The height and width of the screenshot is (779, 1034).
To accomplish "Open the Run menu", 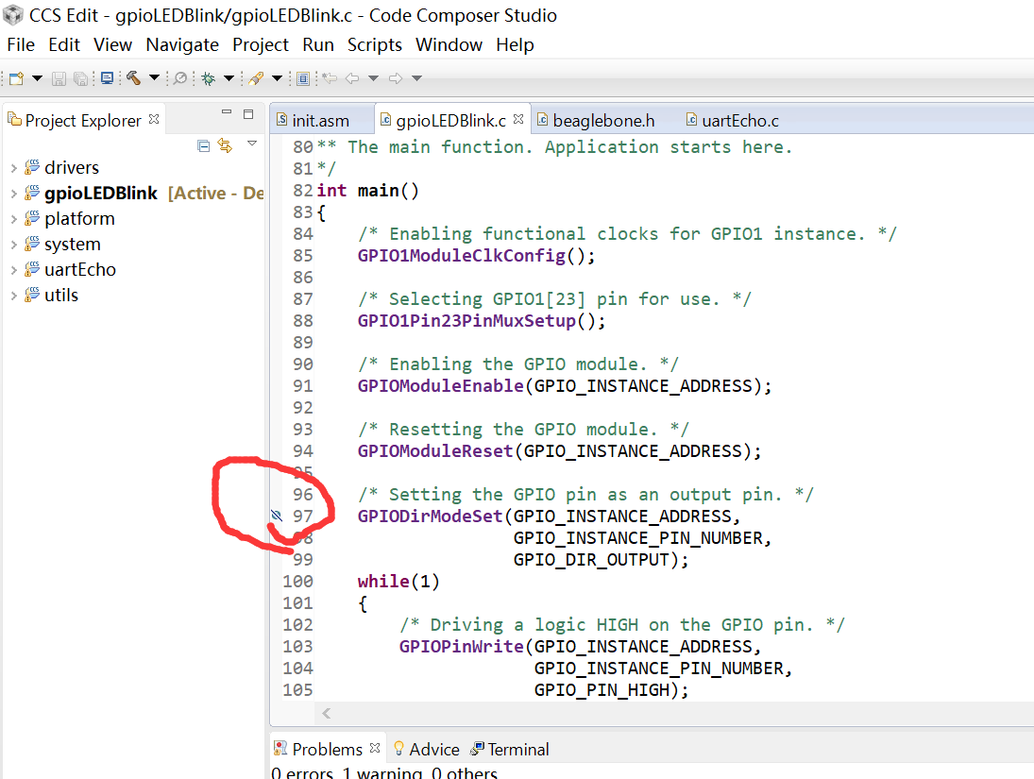I will pyautogui.click(x=318, y=45).
